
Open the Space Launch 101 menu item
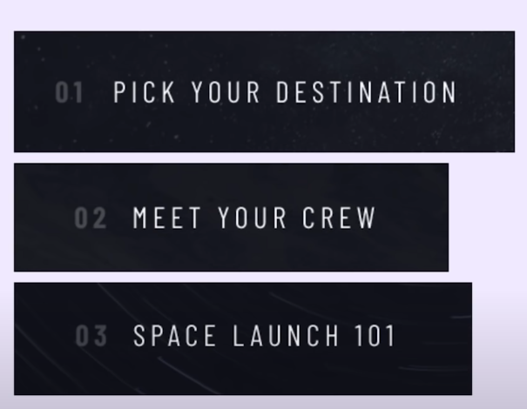(243, 339)
